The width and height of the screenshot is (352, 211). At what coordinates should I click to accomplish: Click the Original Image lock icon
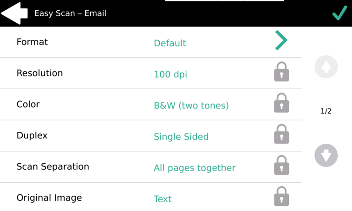281,196
